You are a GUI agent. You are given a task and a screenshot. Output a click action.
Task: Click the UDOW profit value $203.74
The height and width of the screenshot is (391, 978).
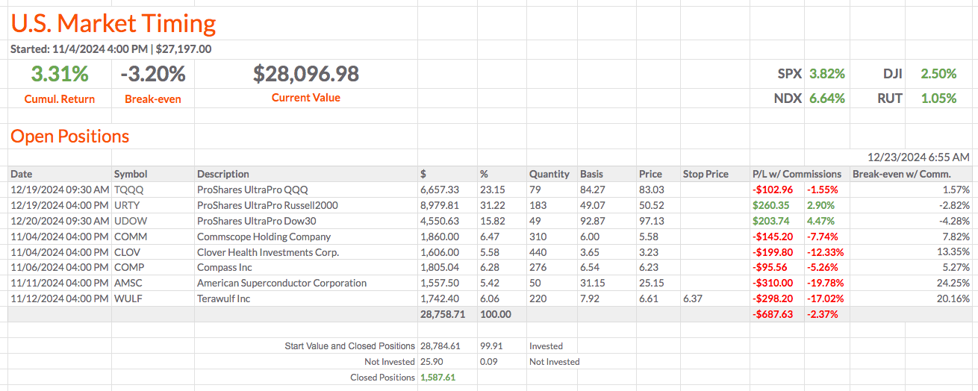(771, 221)
